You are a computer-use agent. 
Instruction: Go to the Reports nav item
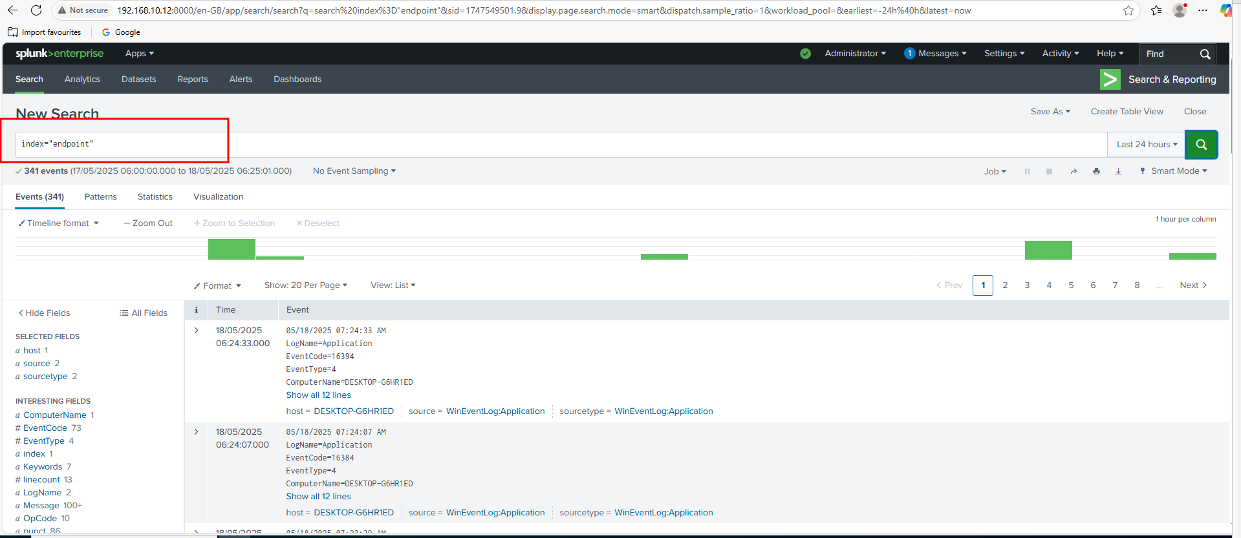[193, 79]
